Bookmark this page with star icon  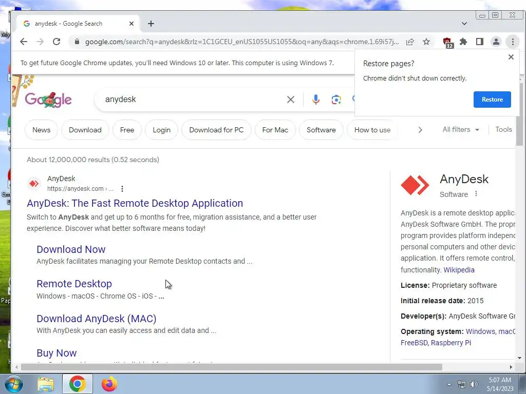[426, 42]
